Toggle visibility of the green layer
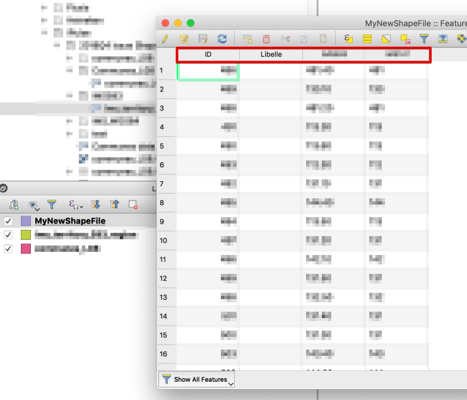This screenshot has height=400, width=467. point(8,235)
